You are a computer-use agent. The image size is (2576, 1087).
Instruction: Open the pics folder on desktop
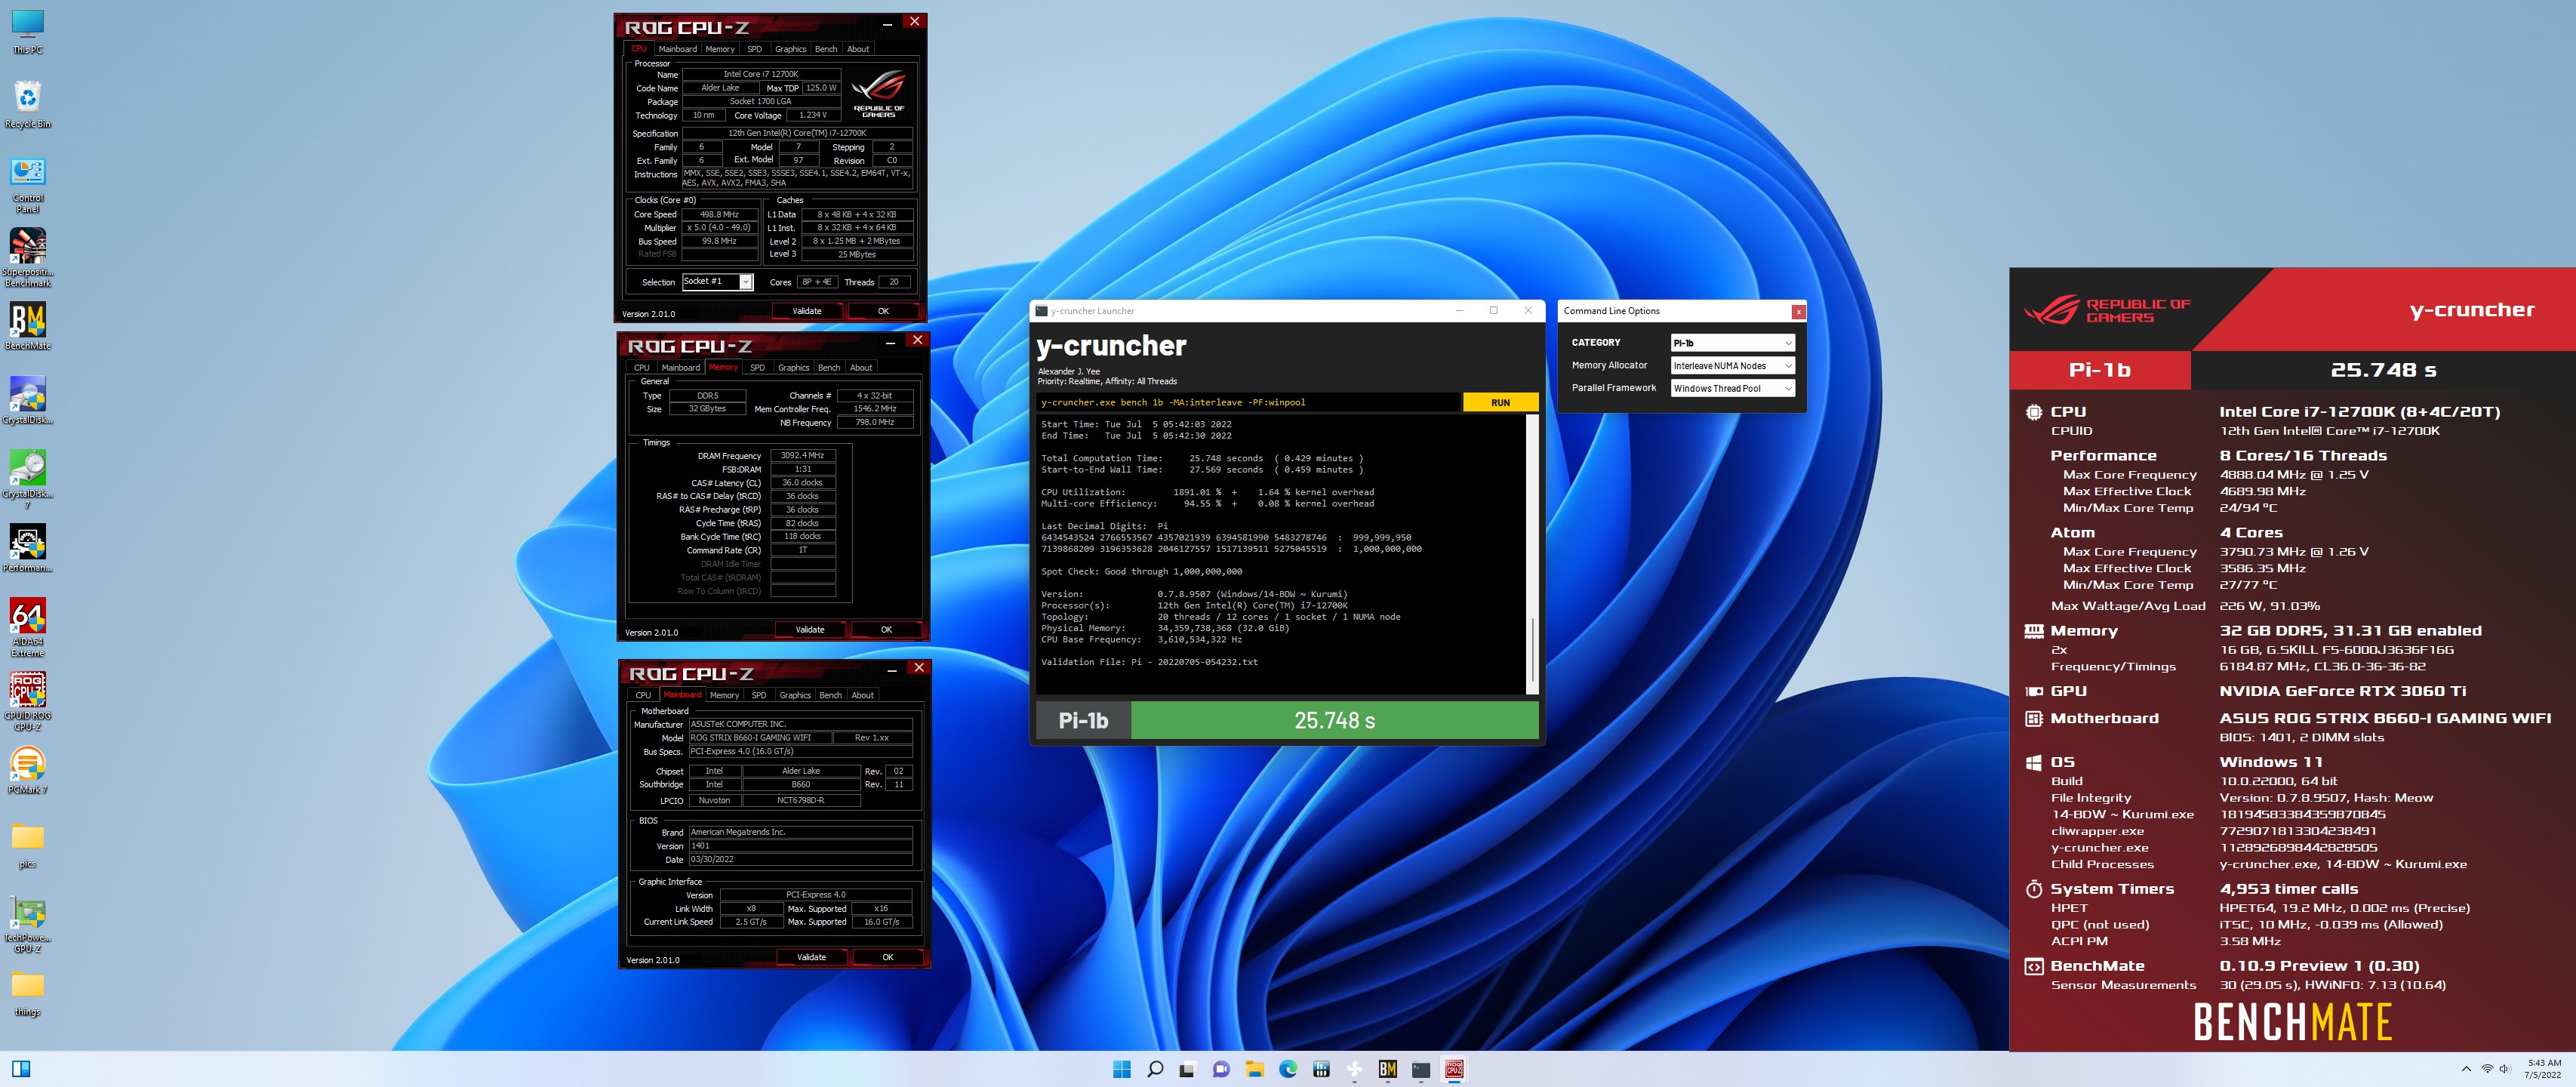[x=27, y=845]
